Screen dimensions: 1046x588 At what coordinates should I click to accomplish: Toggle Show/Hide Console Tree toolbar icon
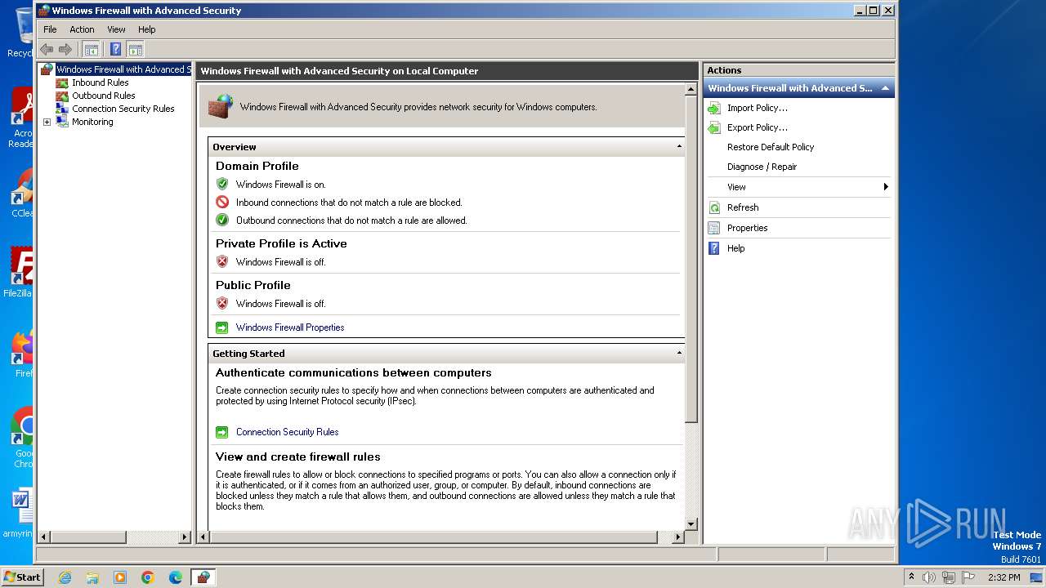[x=91, y=49]
